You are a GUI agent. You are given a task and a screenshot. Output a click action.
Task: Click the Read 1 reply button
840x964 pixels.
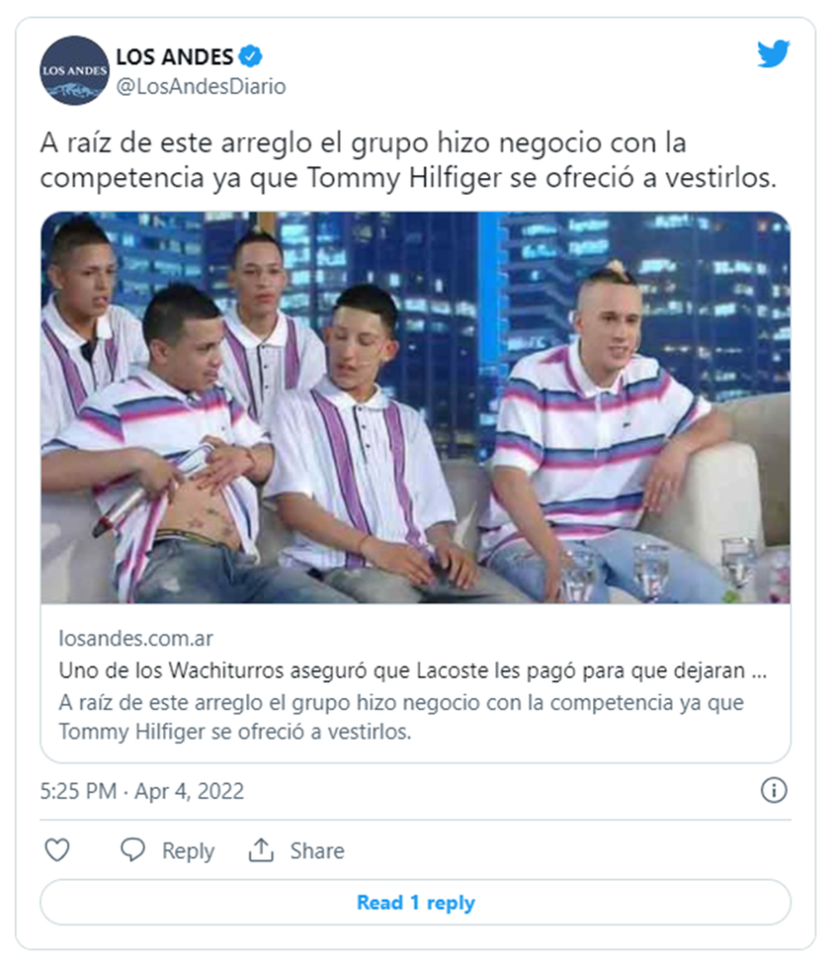click(416, 902)
